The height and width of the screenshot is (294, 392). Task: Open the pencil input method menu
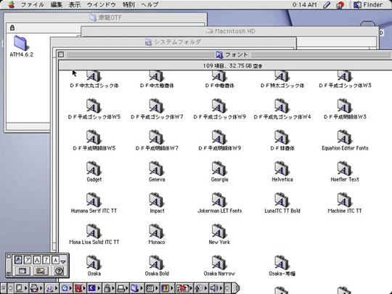pos(327,4)
